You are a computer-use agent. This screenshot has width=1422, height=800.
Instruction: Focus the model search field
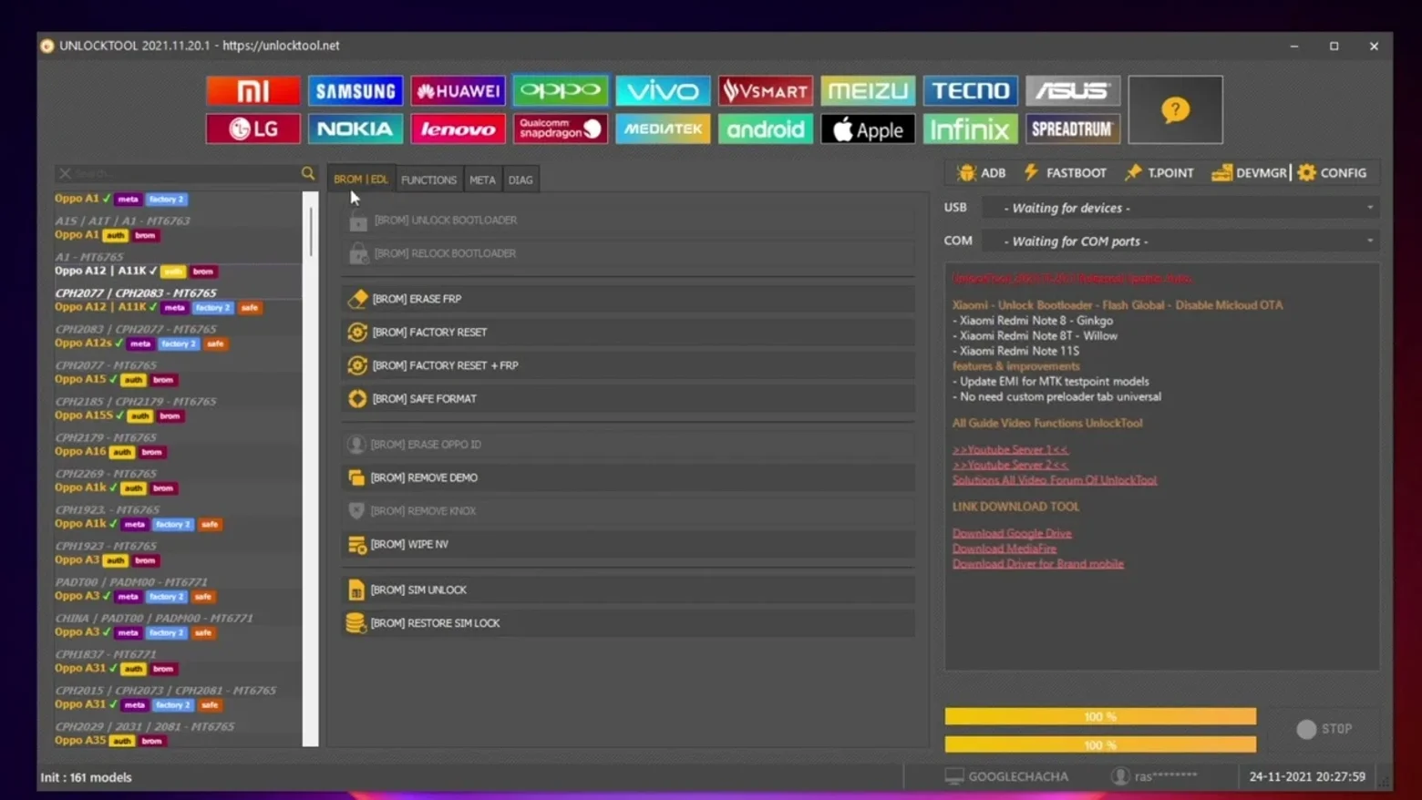185,173
